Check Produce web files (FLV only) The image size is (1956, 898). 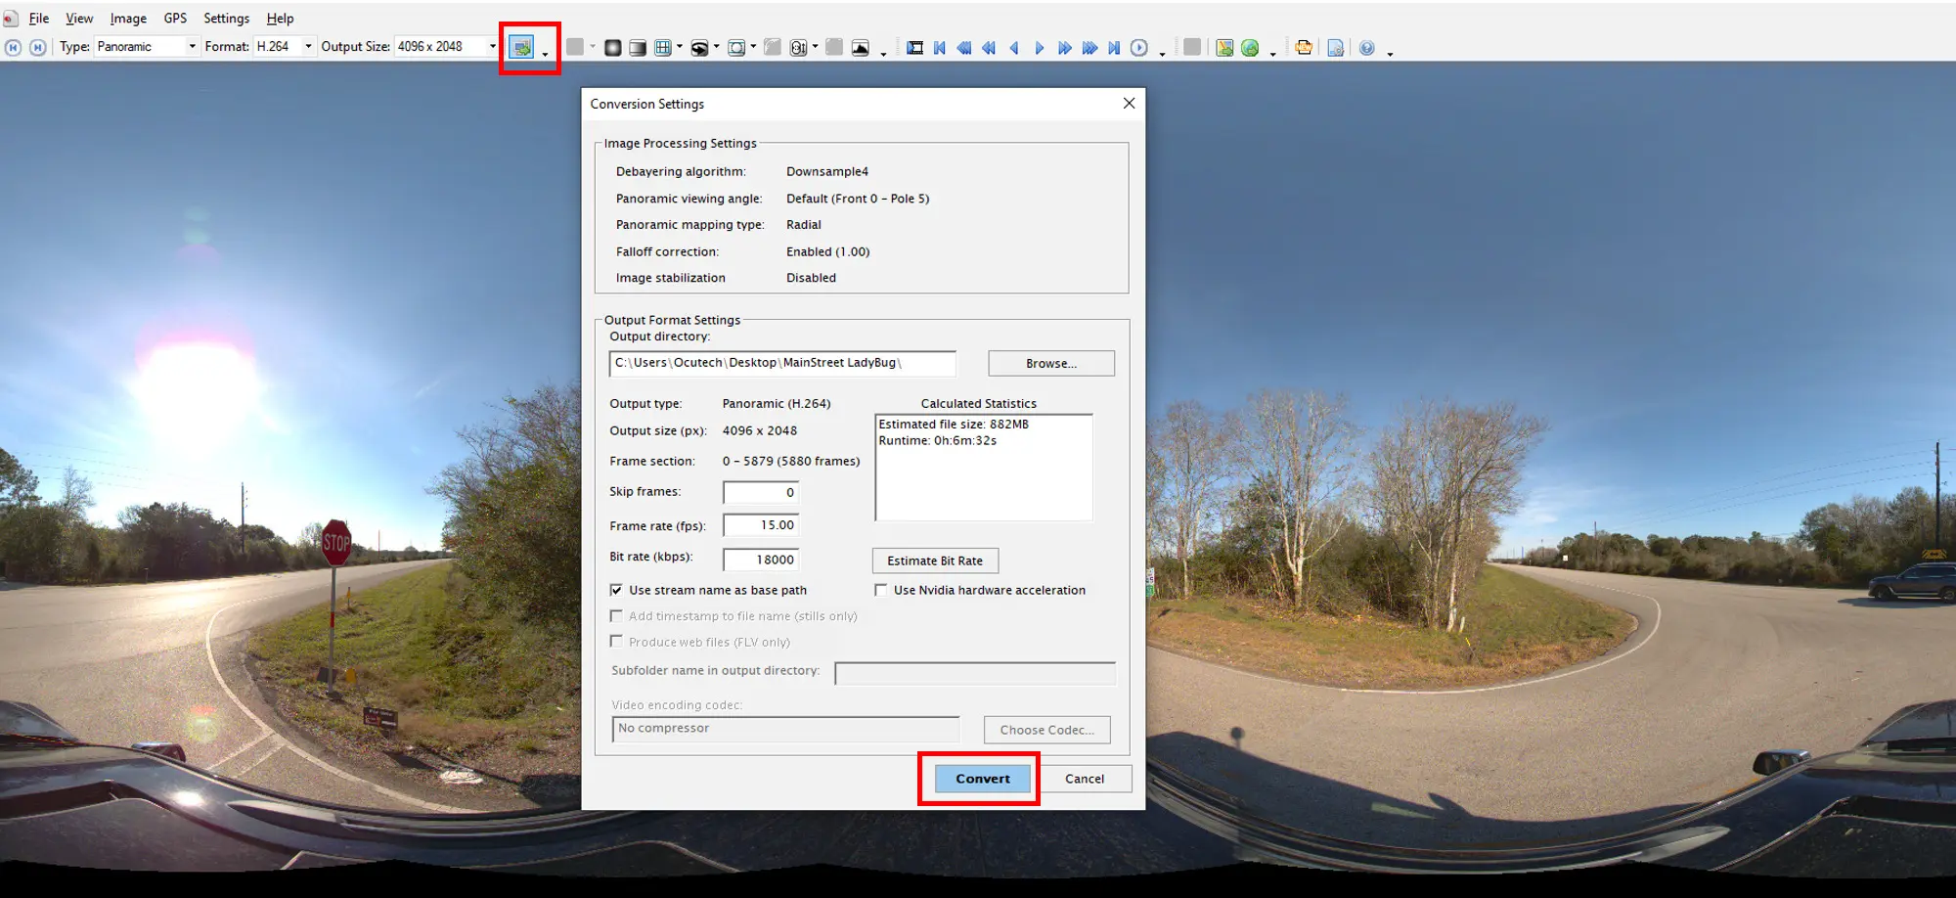pyautogui.click(x=616, y=642)
